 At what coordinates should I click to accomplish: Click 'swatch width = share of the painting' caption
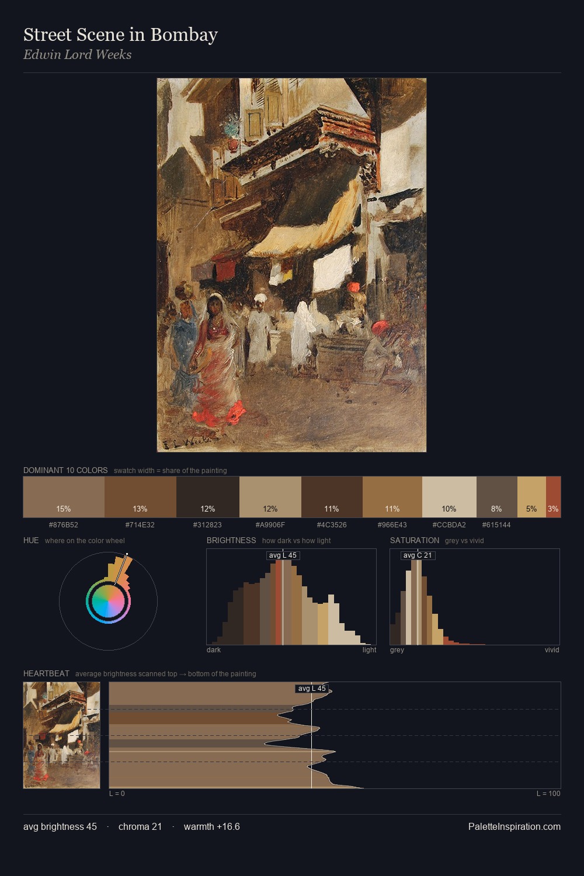[x=171, y=470]
